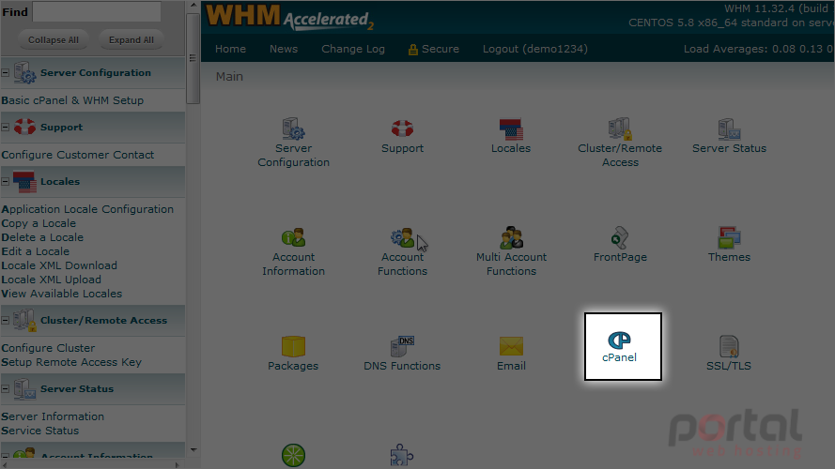Open Account Functions icon in Main
Image resolution: width=835 pixels, height=469 pixels.
tap(402, 237)
